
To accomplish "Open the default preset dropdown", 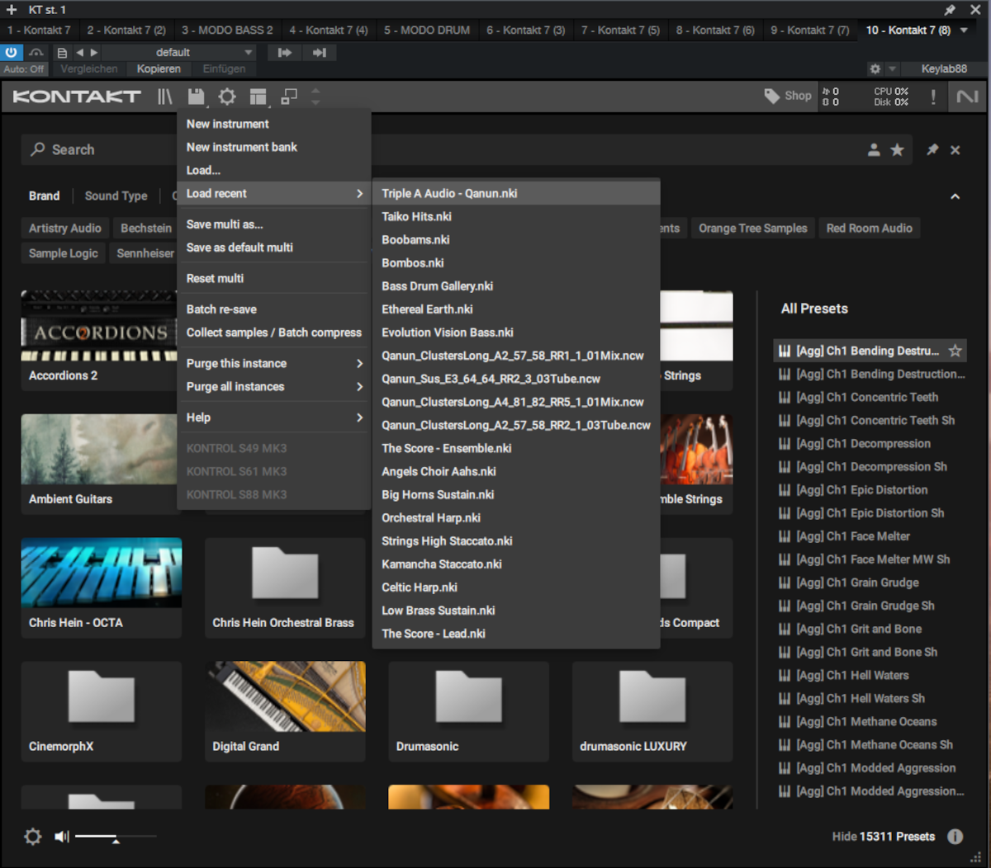I will 178,52.
